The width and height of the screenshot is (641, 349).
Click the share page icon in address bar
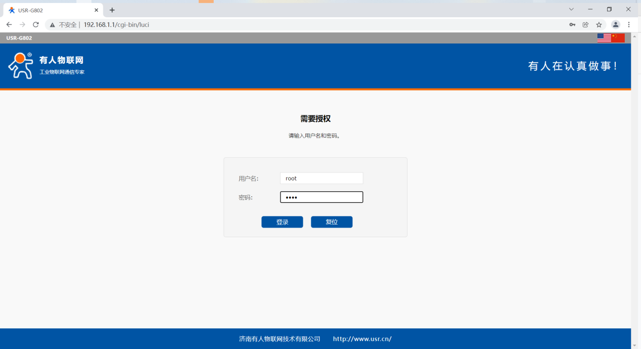[x=586, y=25]
